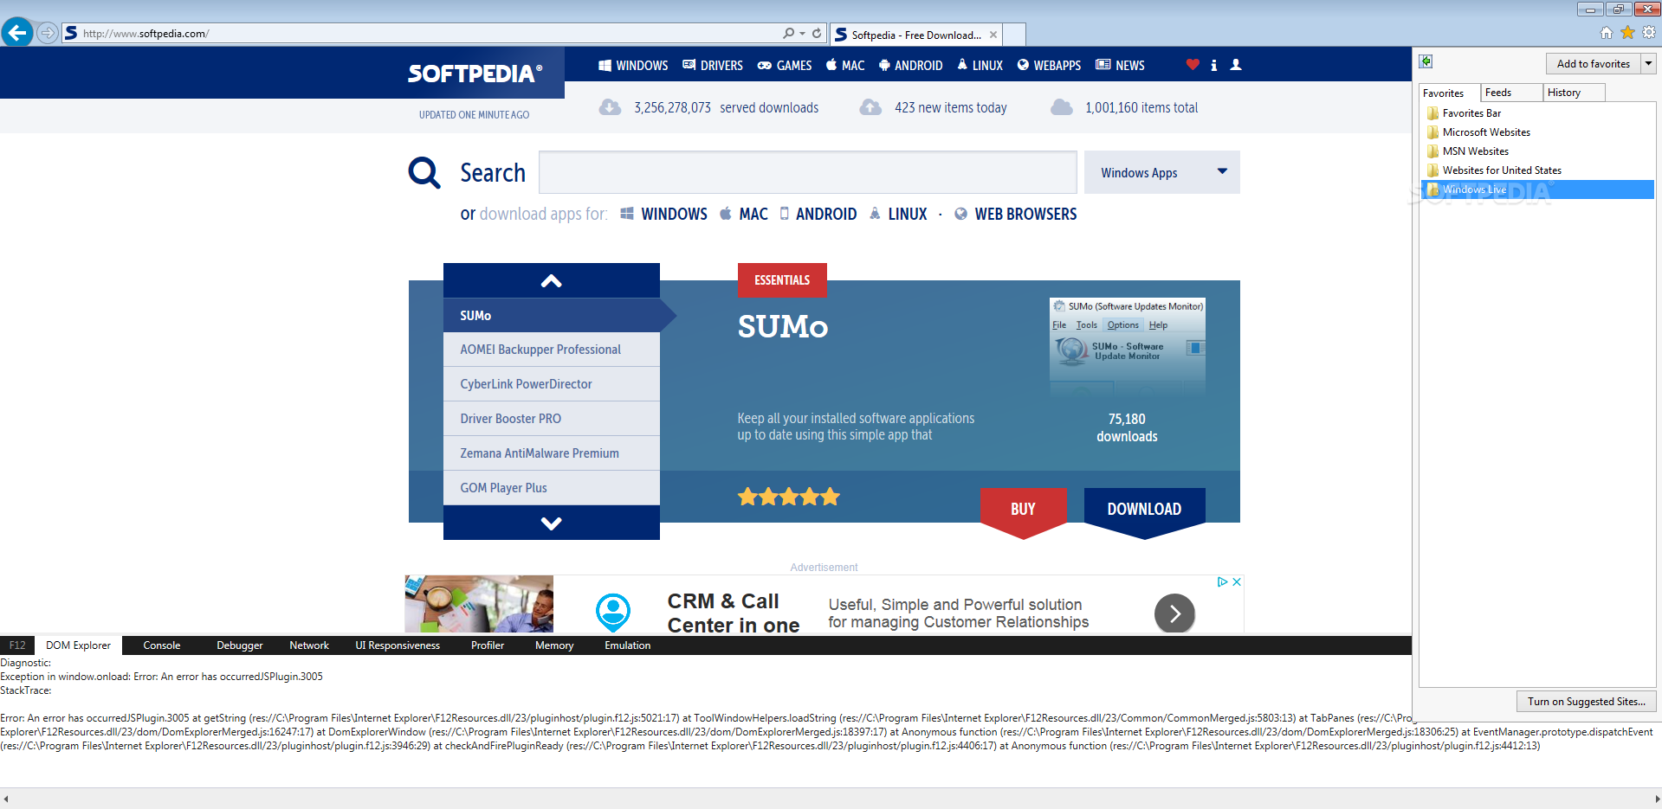Click the WEB BROWSERS download link

pyautogui.click(x=1016, y=214)
